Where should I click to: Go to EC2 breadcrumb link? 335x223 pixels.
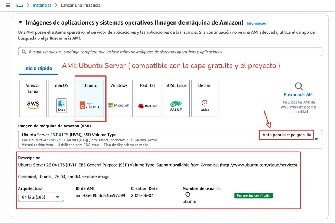click(20, 5)
